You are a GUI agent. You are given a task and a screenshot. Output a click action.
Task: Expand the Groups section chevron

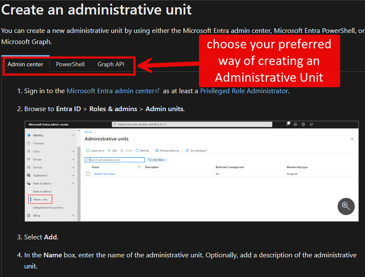pyautogui.click(x=73, y=159)
